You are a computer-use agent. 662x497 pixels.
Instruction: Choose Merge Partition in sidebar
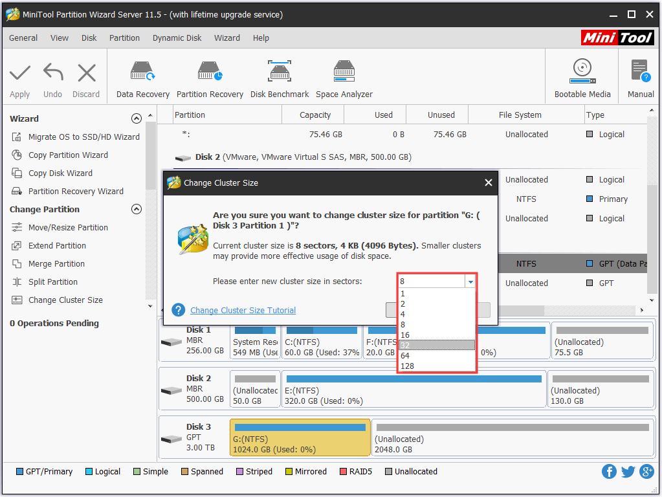click(x=49, y=264)
